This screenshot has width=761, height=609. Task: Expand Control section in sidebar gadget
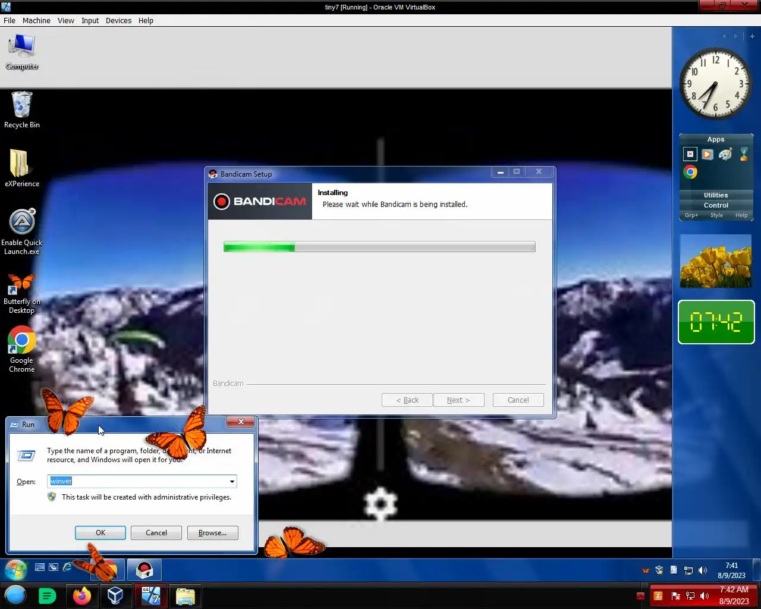716,205
